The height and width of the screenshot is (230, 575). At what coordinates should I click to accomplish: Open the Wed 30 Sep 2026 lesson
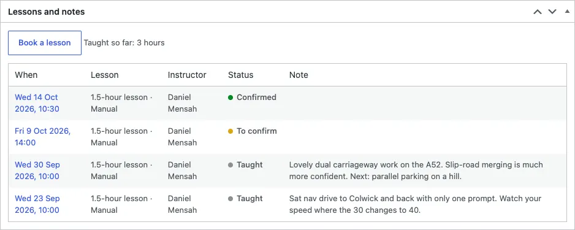pos(37,171)
